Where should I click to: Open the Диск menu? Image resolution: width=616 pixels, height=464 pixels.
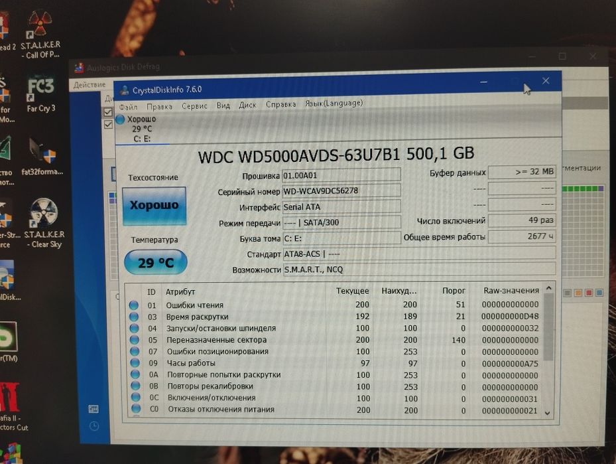(x=247, y=105)
